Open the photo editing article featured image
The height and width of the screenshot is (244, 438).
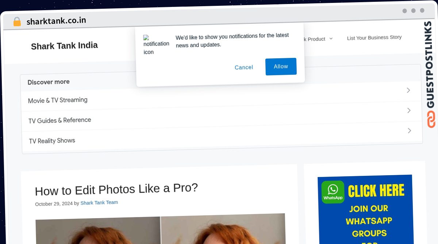tap(161, 229)
